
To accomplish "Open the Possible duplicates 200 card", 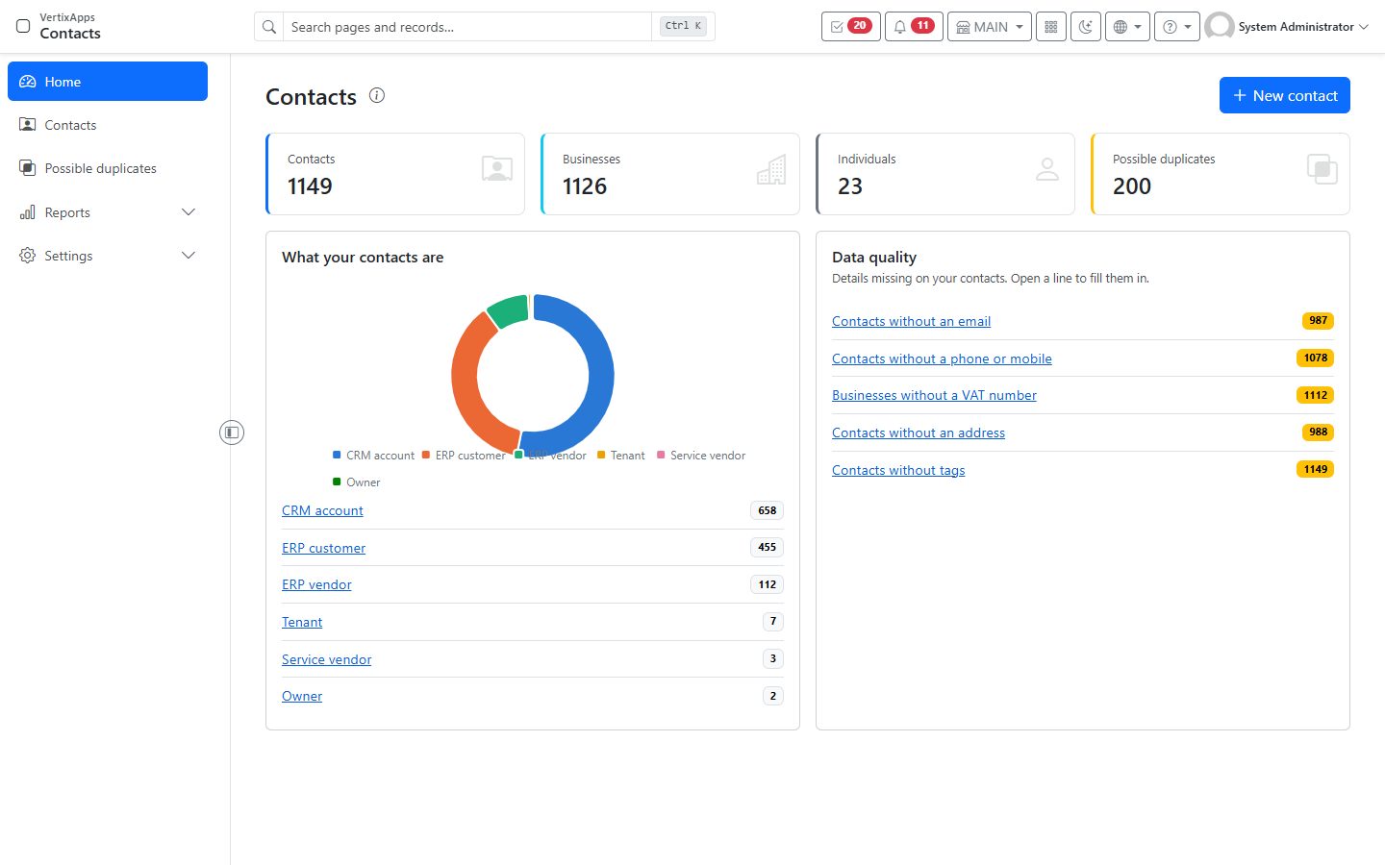I will [1221, 174].
